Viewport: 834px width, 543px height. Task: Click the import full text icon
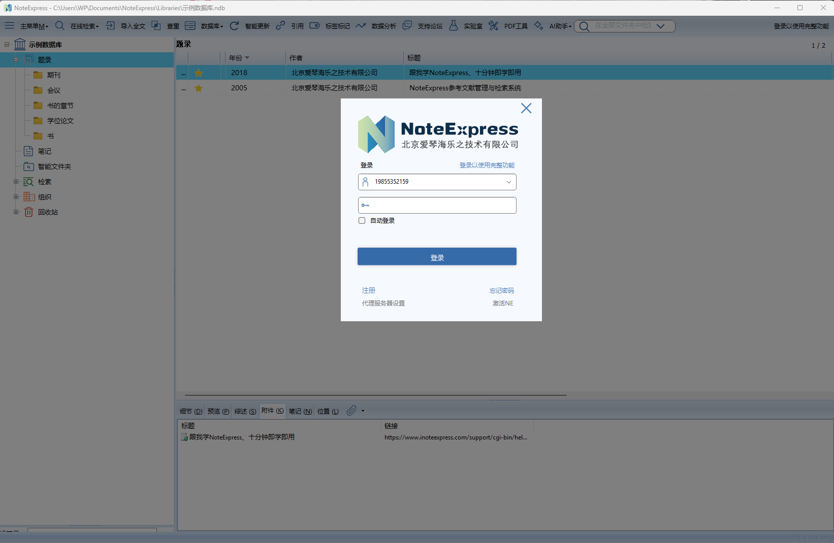pyautogui.click(x=110, y=25)
